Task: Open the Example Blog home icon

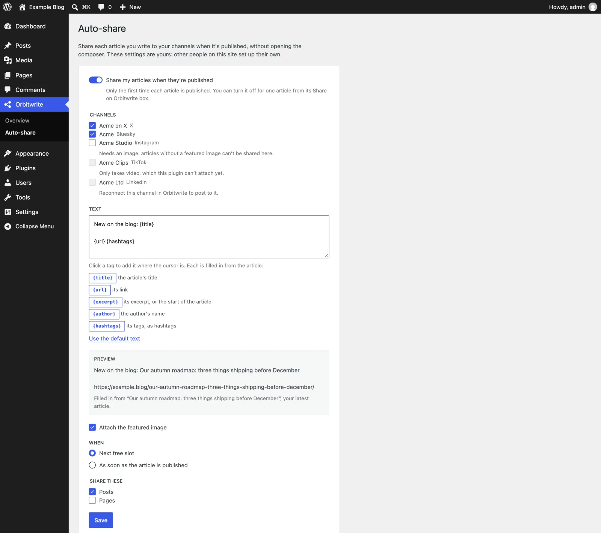Action: [x=22, y=7]
